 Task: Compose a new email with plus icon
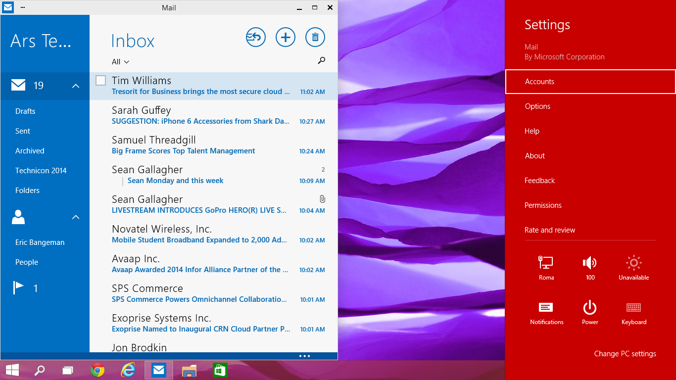[x=286, y=37]
